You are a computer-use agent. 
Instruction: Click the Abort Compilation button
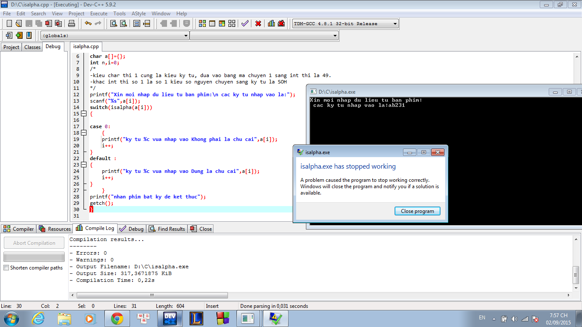click(34, 243)
